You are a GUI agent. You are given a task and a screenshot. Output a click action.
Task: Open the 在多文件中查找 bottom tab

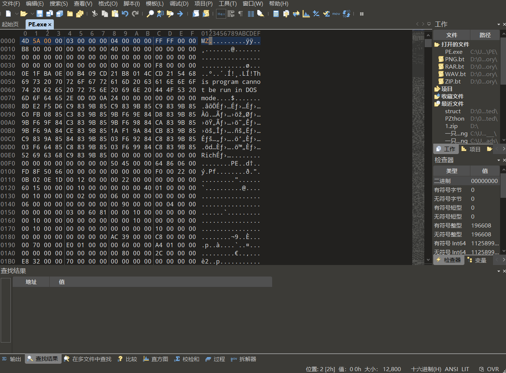click(x=88, y=359)
